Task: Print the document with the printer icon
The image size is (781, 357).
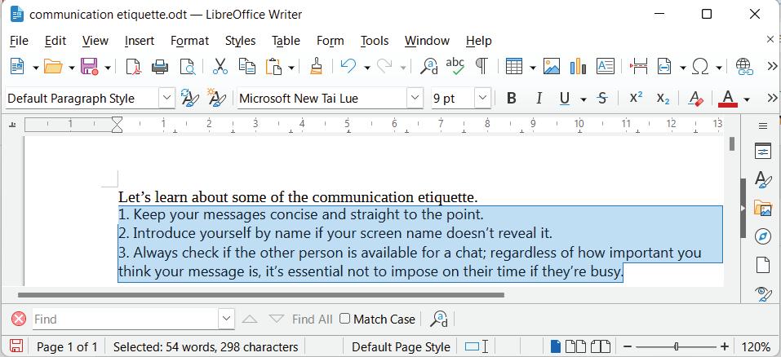Action: click(x=160, y=66)
